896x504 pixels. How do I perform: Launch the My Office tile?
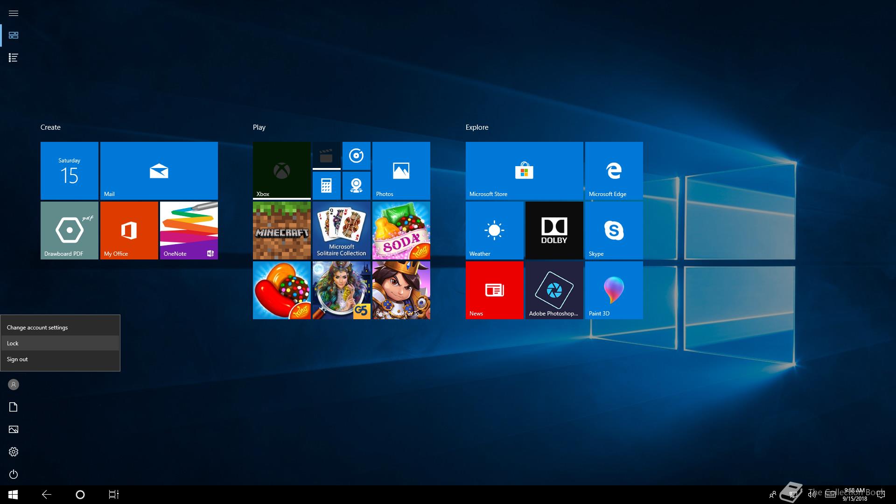point(129,231)
